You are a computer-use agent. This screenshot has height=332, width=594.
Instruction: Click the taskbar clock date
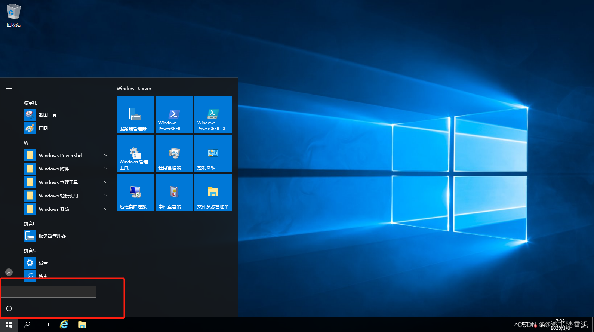point(560,328)
